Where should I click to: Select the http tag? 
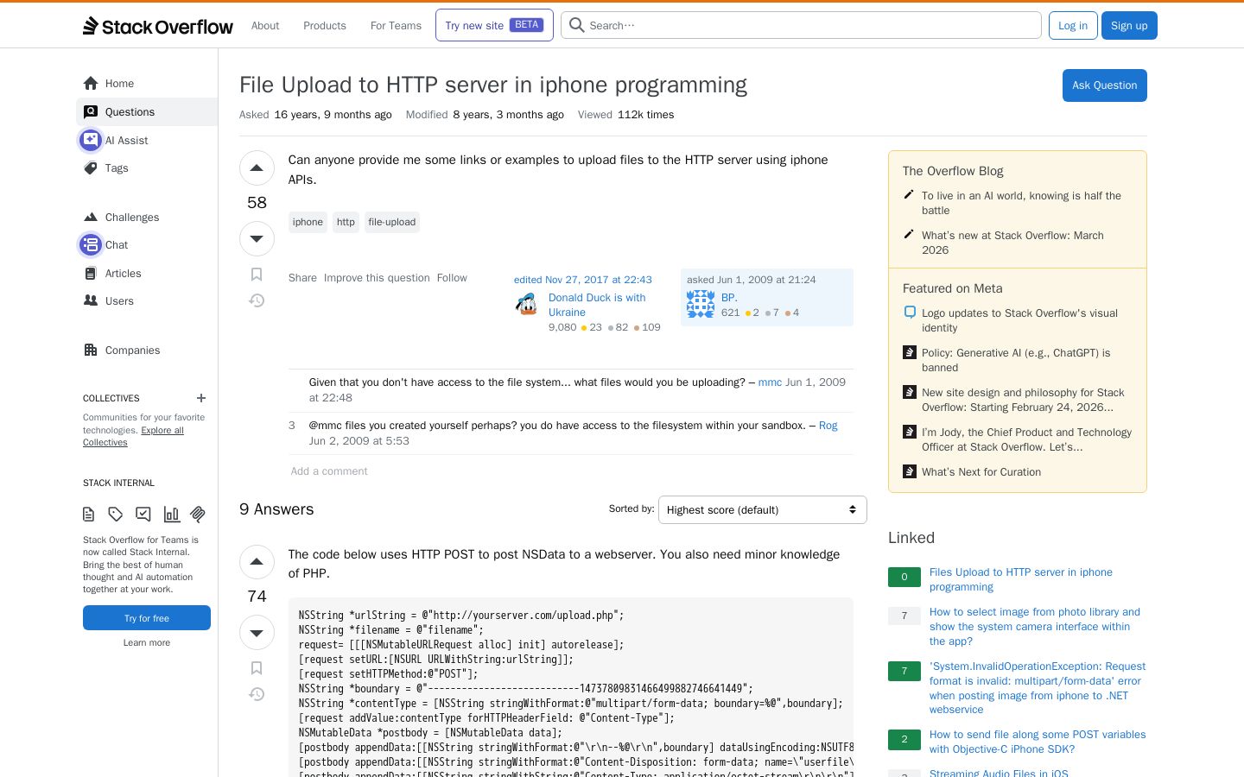tap(346, 222)
